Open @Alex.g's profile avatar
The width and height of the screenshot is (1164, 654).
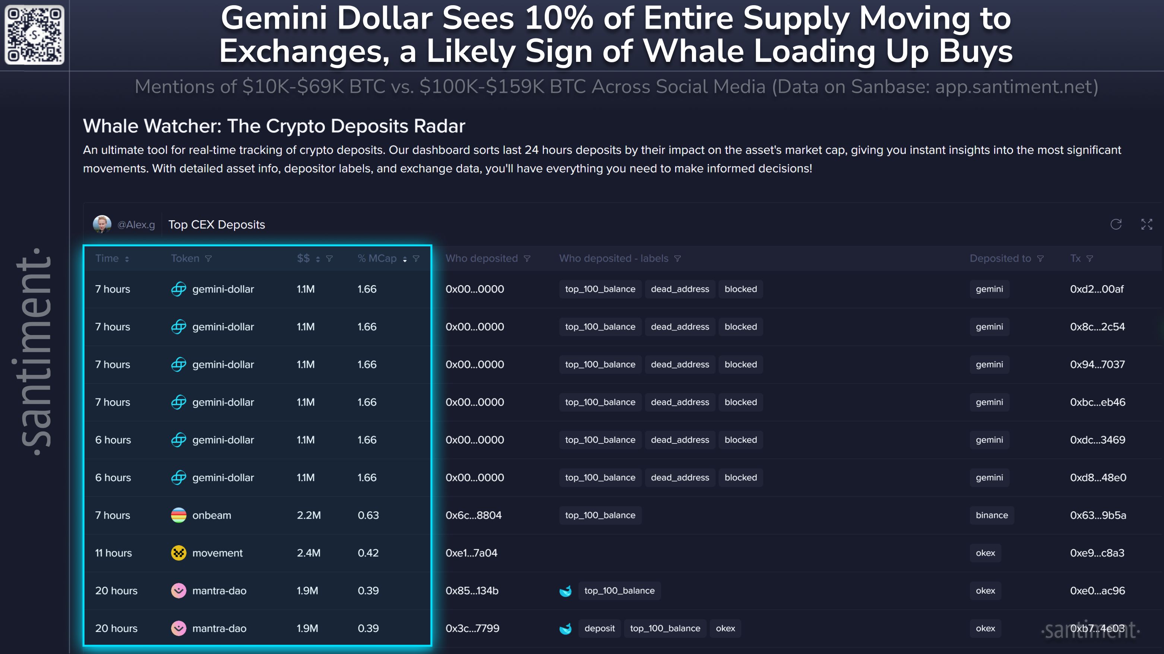pos(102,224)
